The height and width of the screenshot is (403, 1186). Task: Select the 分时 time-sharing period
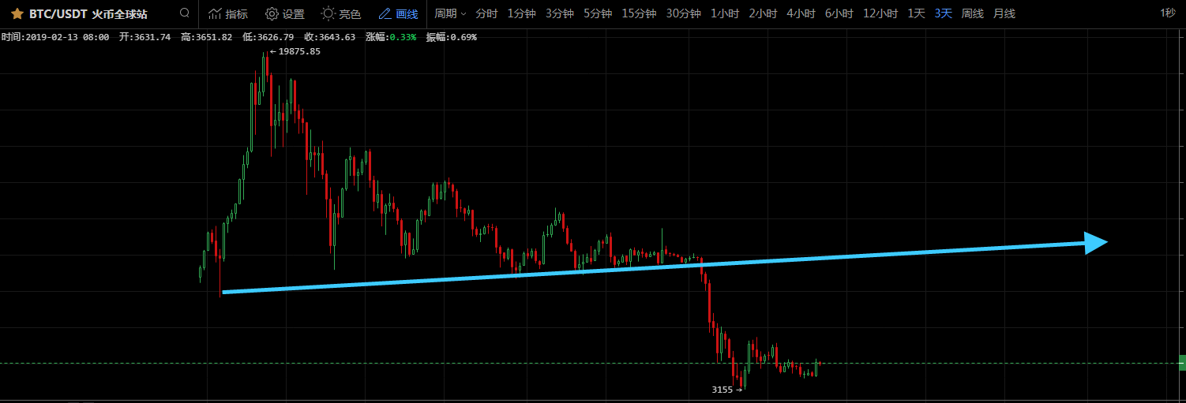(x=486, y=13)
